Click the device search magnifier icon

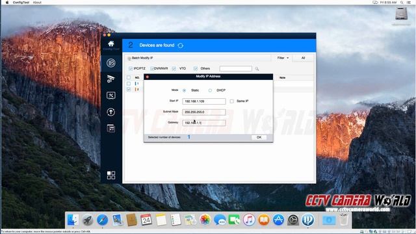[257, 69]
